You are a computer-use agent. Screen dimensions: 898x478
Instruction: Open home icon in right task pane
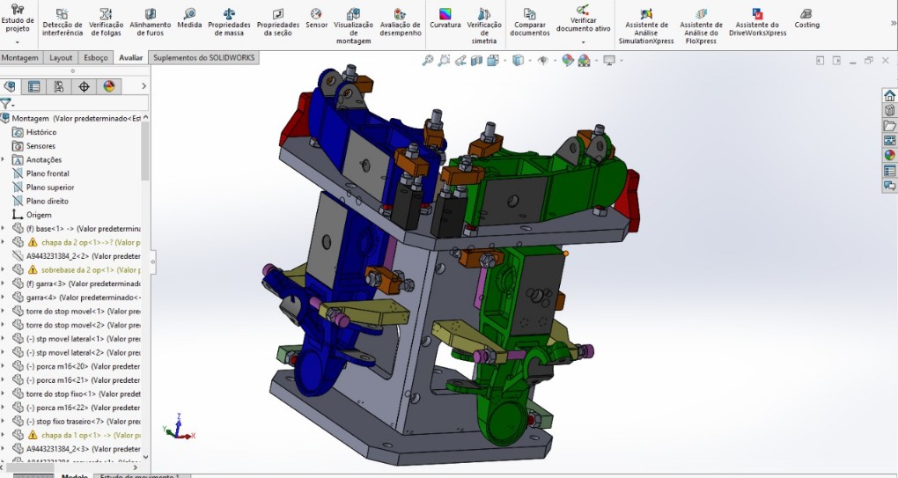click(889, 96)
